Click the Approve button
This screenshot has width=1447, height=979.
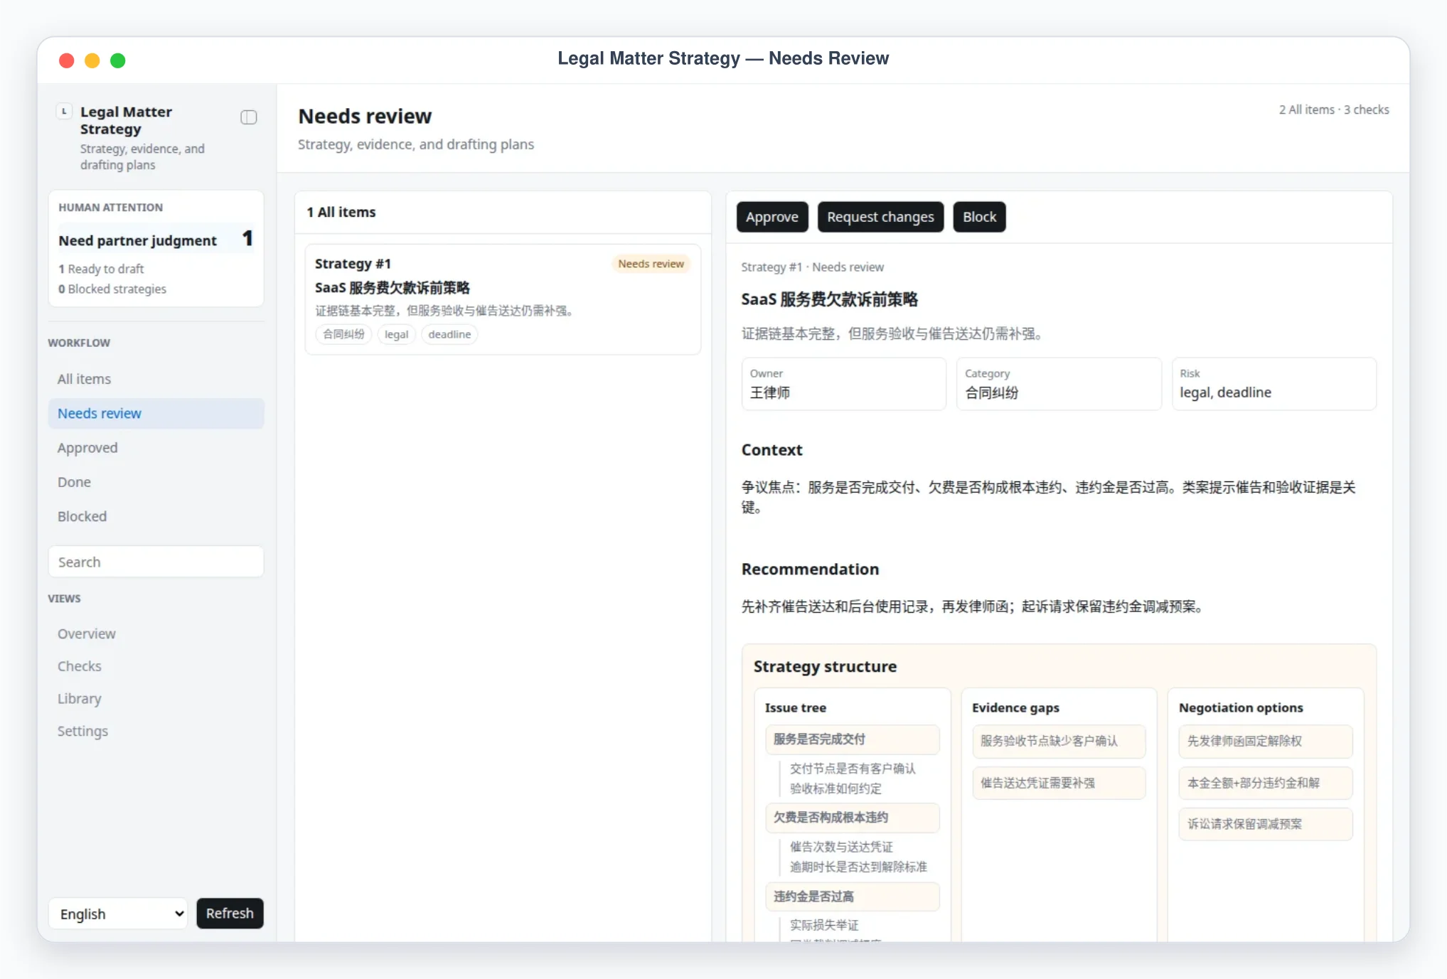pyautogui.click(x=772, y=217)
